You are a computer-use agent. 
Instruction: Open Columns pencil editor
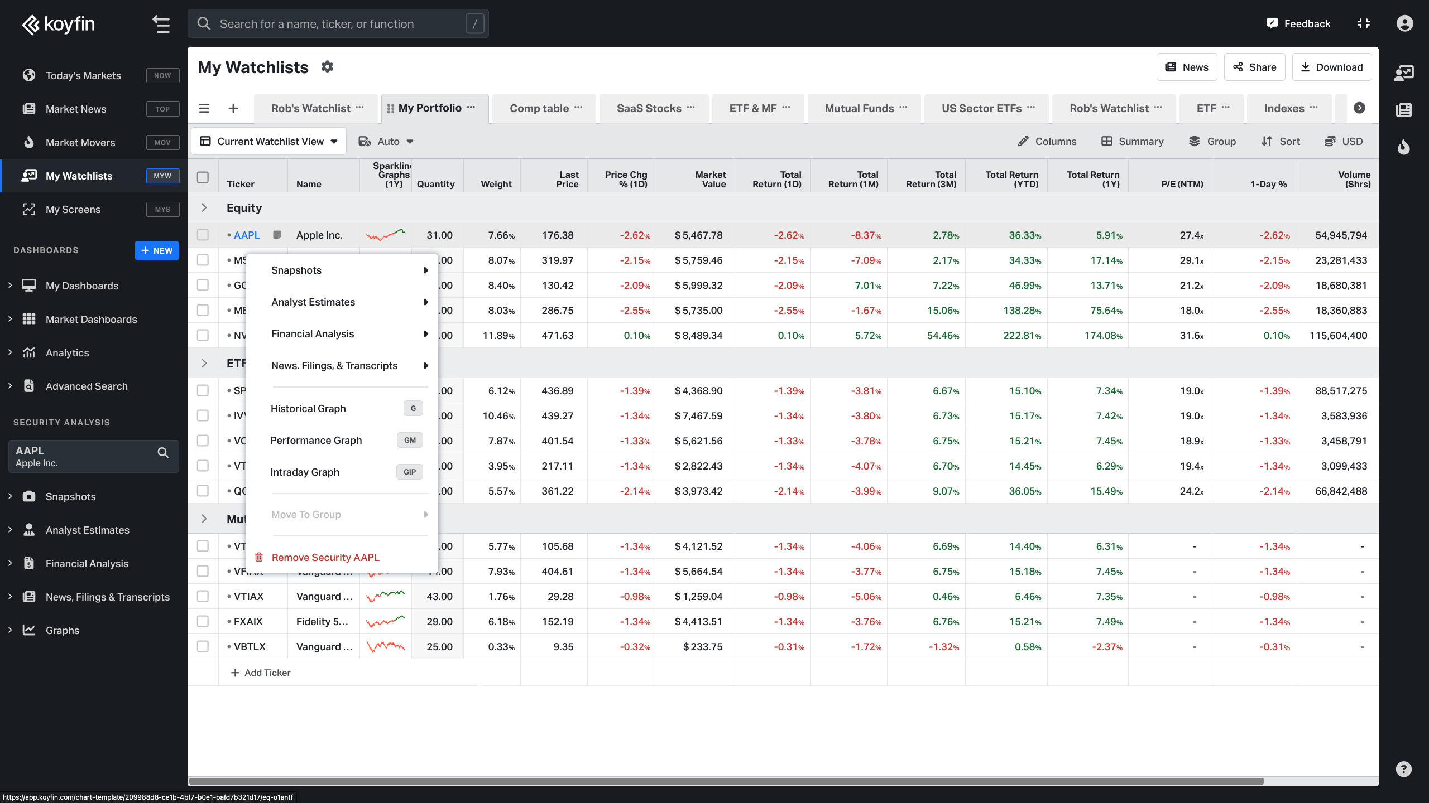1047,142
